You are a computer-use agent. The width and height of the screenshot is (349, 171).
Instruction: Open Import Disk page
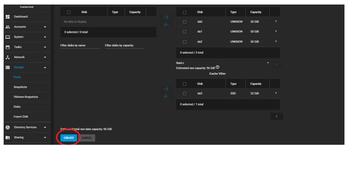pos(21,117)
